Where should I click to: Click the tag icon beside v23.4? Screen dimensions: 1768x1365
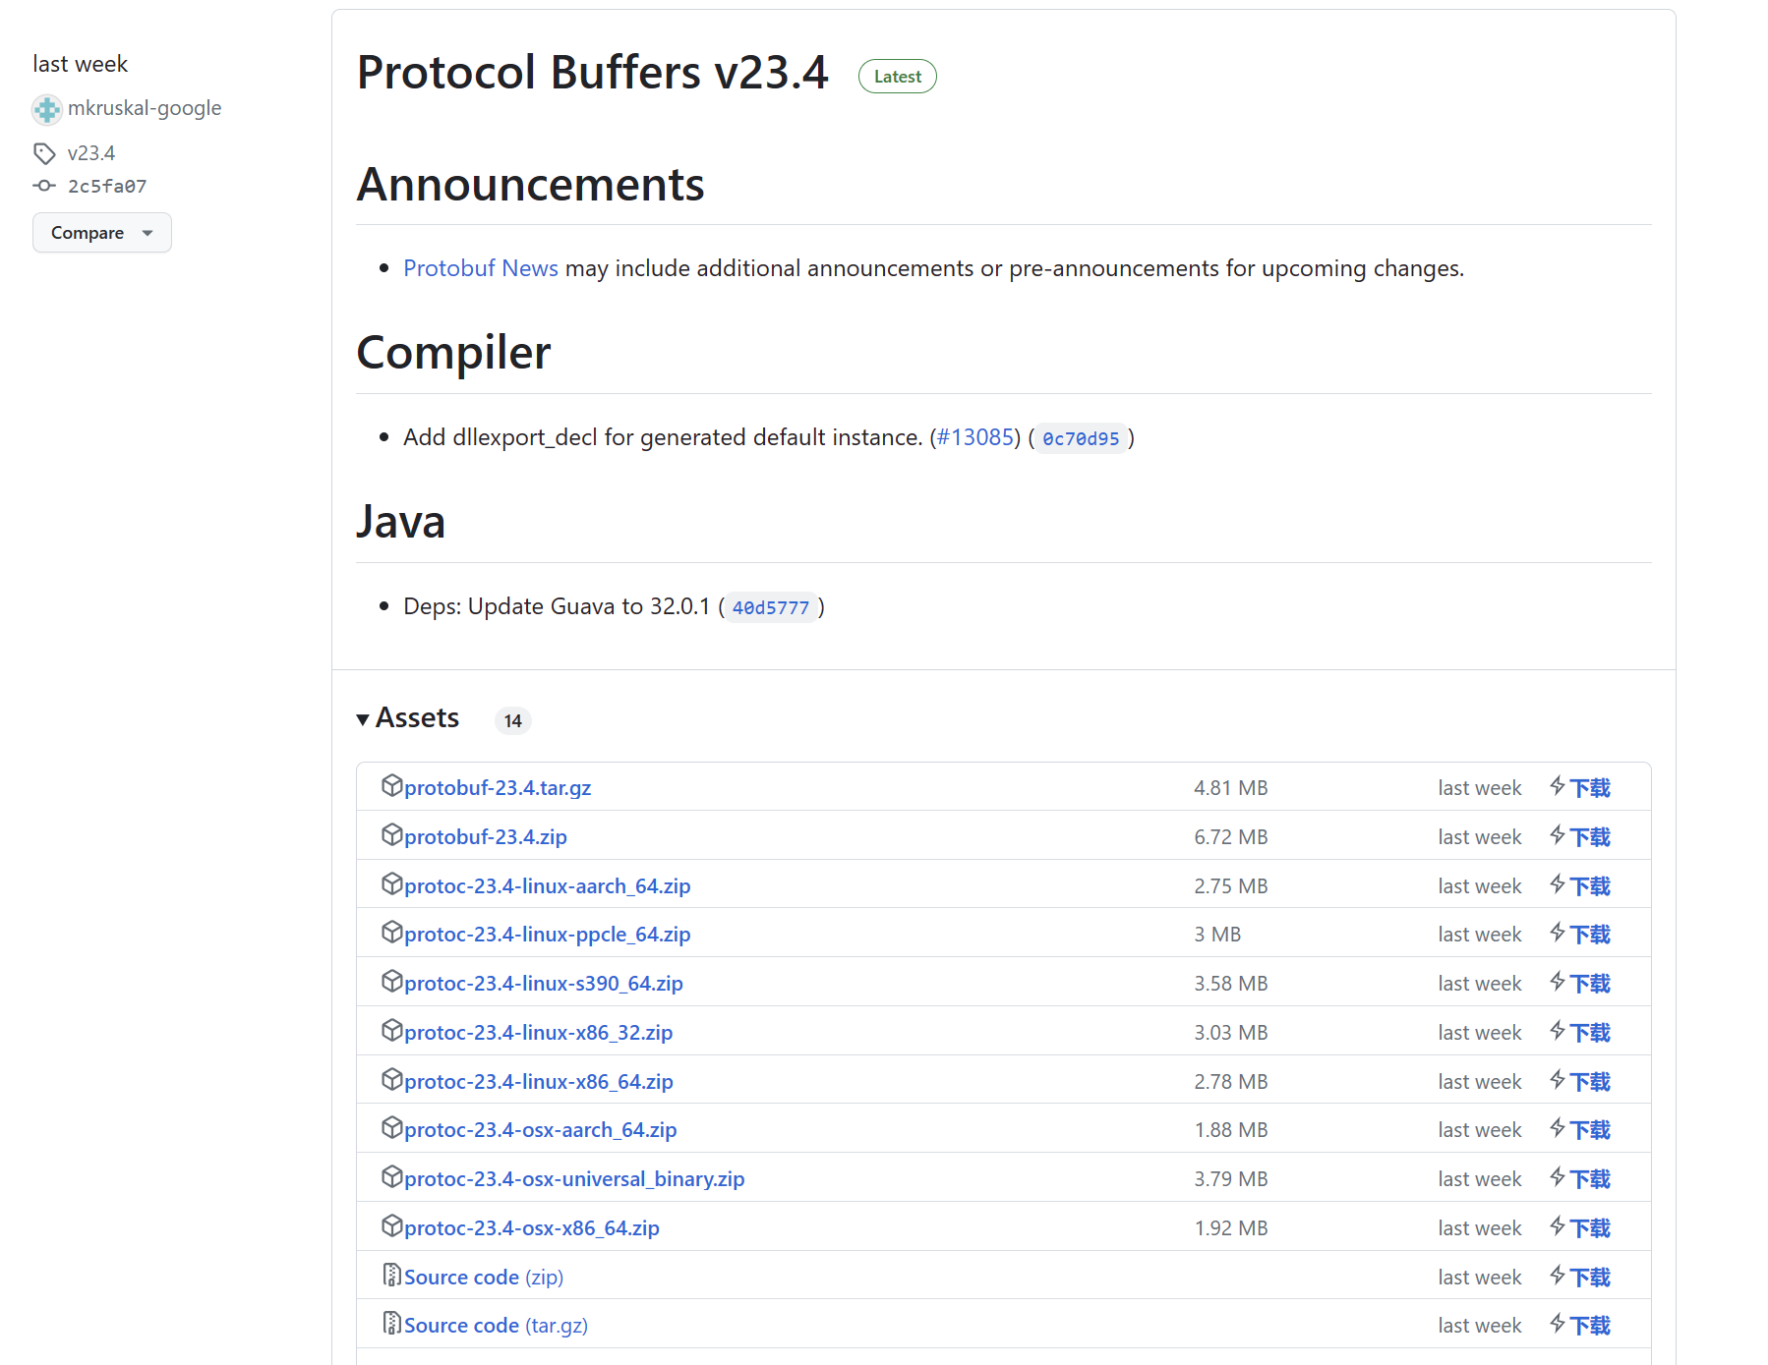click(x=44, y=153)
